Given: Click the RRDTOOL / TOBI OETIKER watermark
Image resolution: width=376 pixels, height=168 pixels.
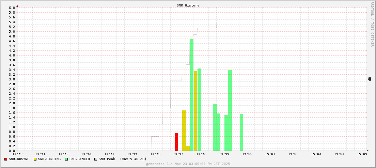Looking at the screenshot, I should [372, 24].
